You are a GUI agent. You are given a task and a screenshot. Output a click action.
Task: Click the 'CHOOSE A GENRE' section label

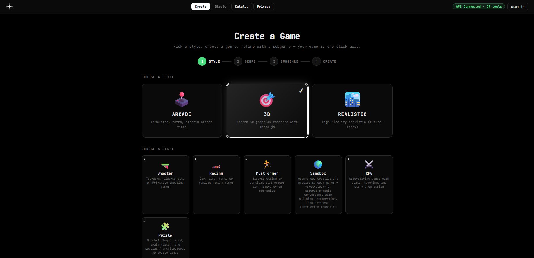point(158,149)
